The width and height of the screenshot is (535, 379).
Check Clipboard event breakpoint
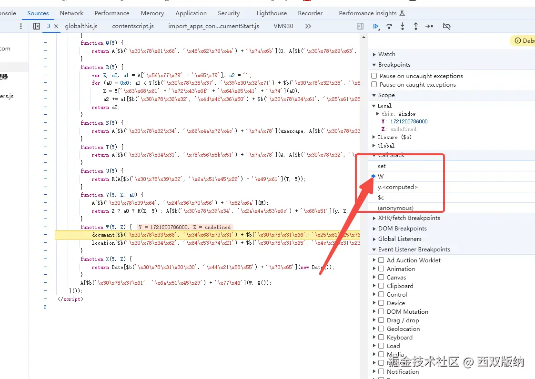pos(381,286)
